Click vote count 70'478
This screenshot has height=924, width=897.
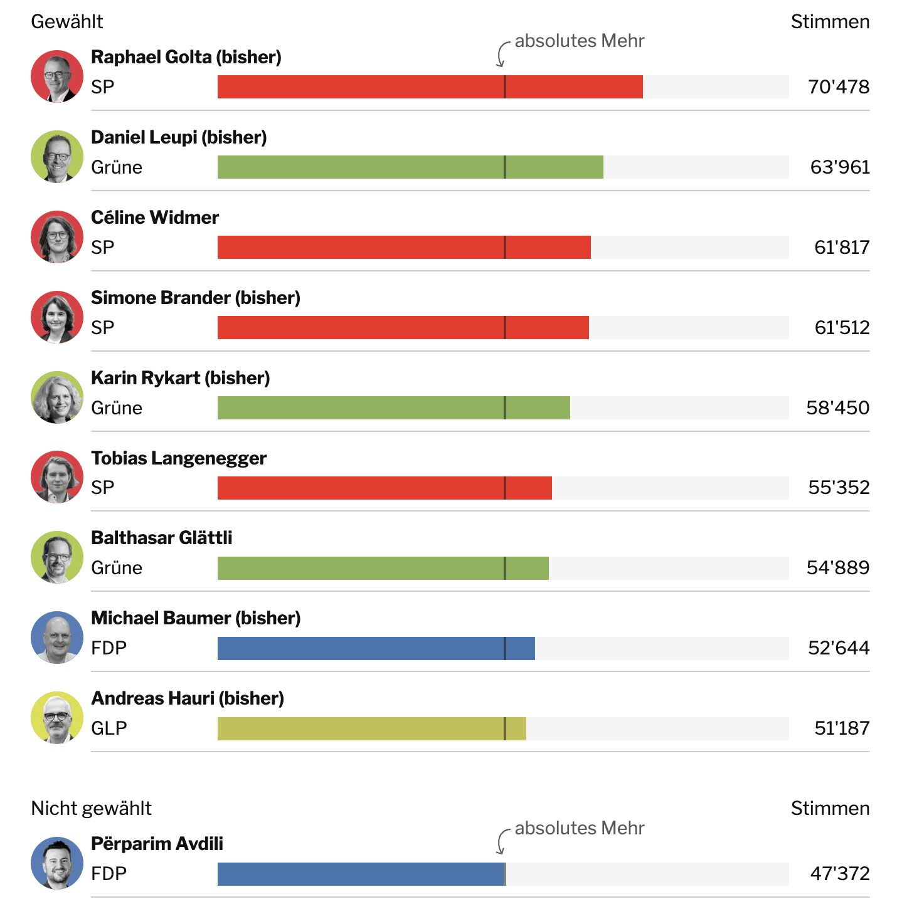click(838, 87)
